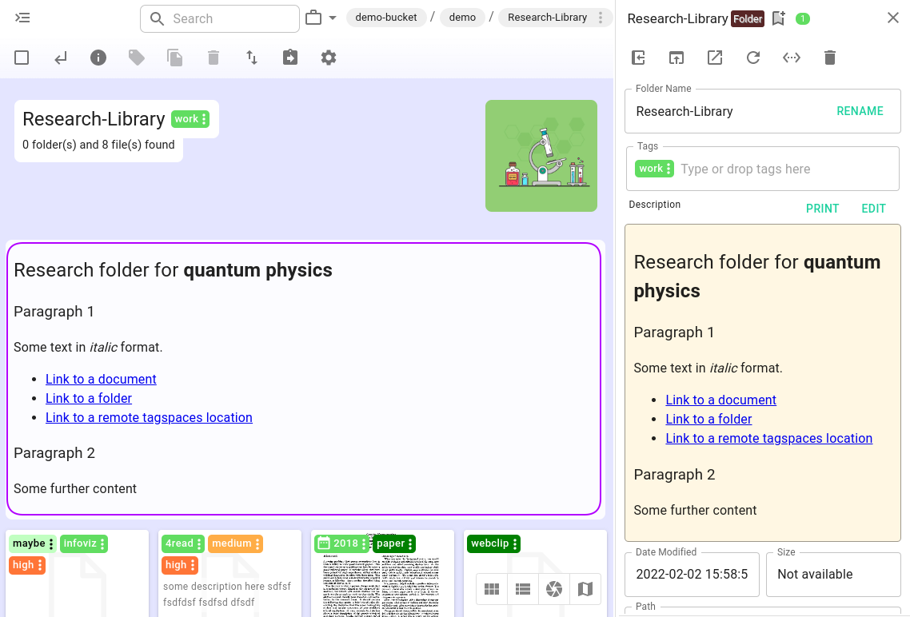Toggle the select all files checkbox
This screenshot has width=910, height=617.
(22, 58)
